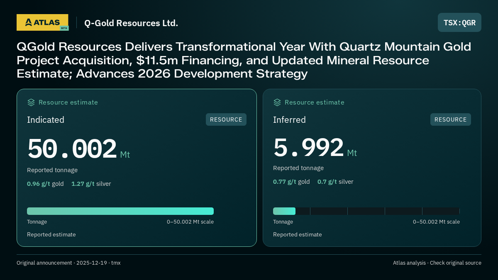Image resolution: width=498 pixels, height=280 pixels.
Task: Click 'Atlas analysis · Check original source' footer
Action: pos(437,263)
